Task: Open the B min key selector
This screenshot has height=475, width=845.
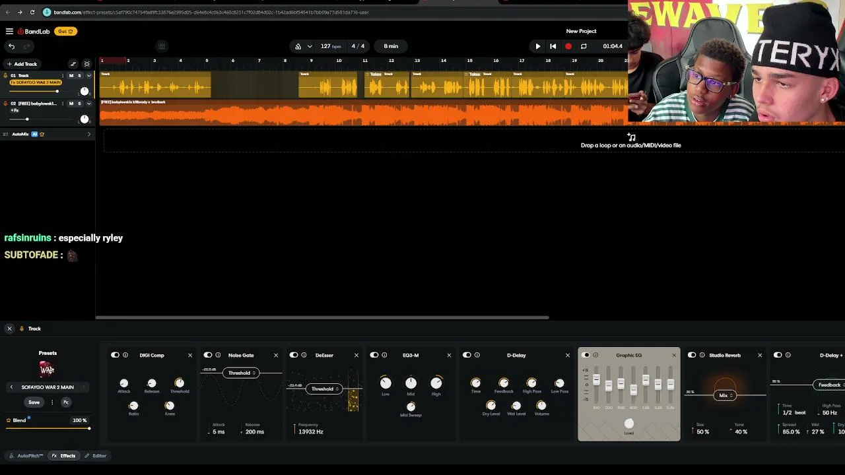Action: click(x=391, y=46)
